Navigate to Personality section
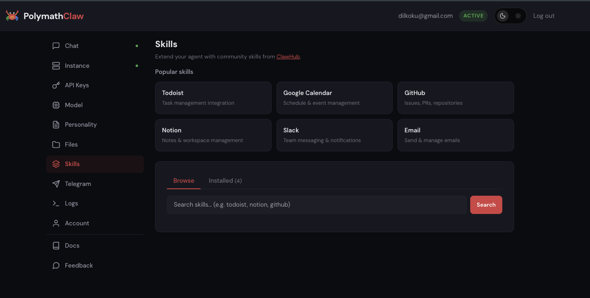The height and width of the screenshot is (298, 590). pyautogui.click(x=95, y=125)
